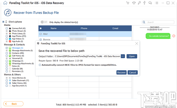This screenshot has height=108, width=177.
Task: Click the red message error icon
Action: 174,36
